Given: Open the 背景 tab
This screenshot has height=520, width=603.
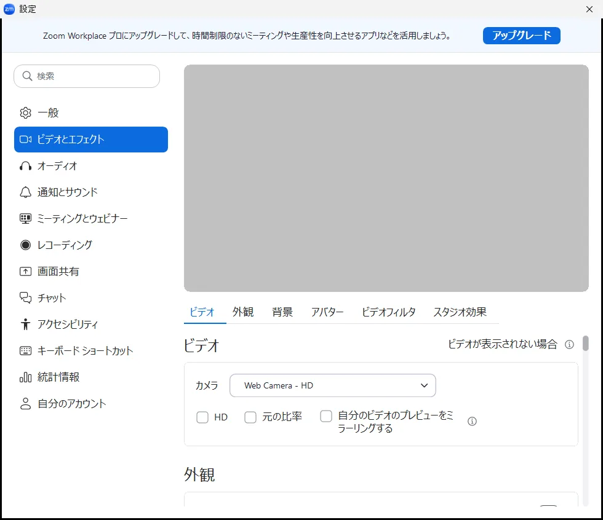Looking at the screenshot, I should click(x=282, y=312).
